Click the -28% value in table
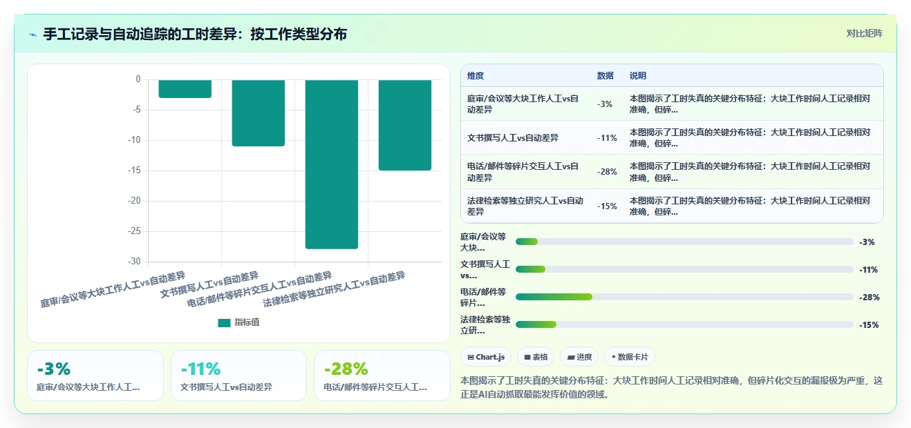 pyautogui.click(x=607, y=171)
